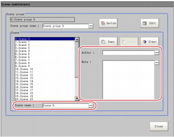The image size is (174, 137).
Task: Select '14.Scene 14' in the list
Action: pos(45,81)
